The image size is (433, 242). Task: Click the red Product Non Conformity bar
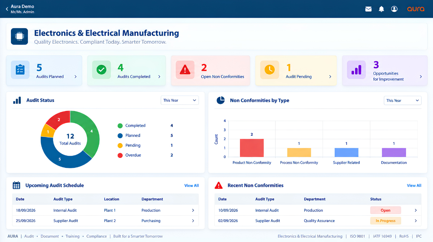[x=252, y=148]
